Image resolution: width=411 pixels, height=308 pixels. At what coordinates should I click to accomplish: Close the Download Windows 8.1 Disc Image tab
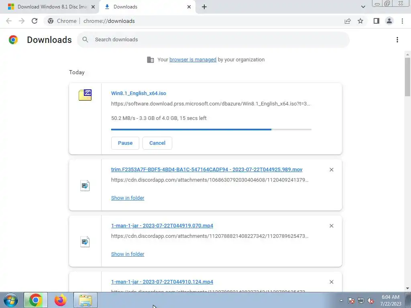[93, 7]
